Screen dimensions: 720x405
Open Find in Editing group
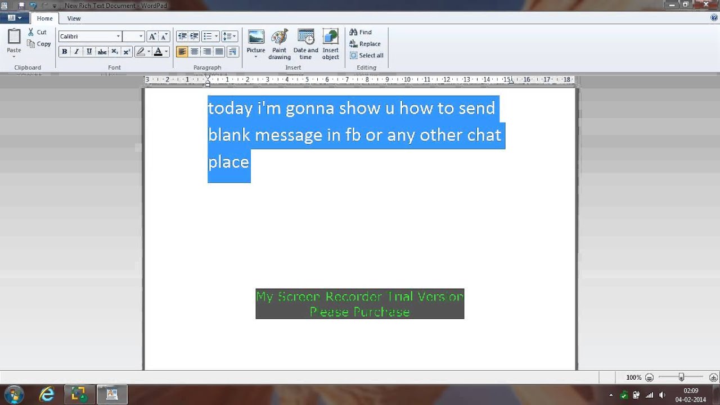point(361,32)
